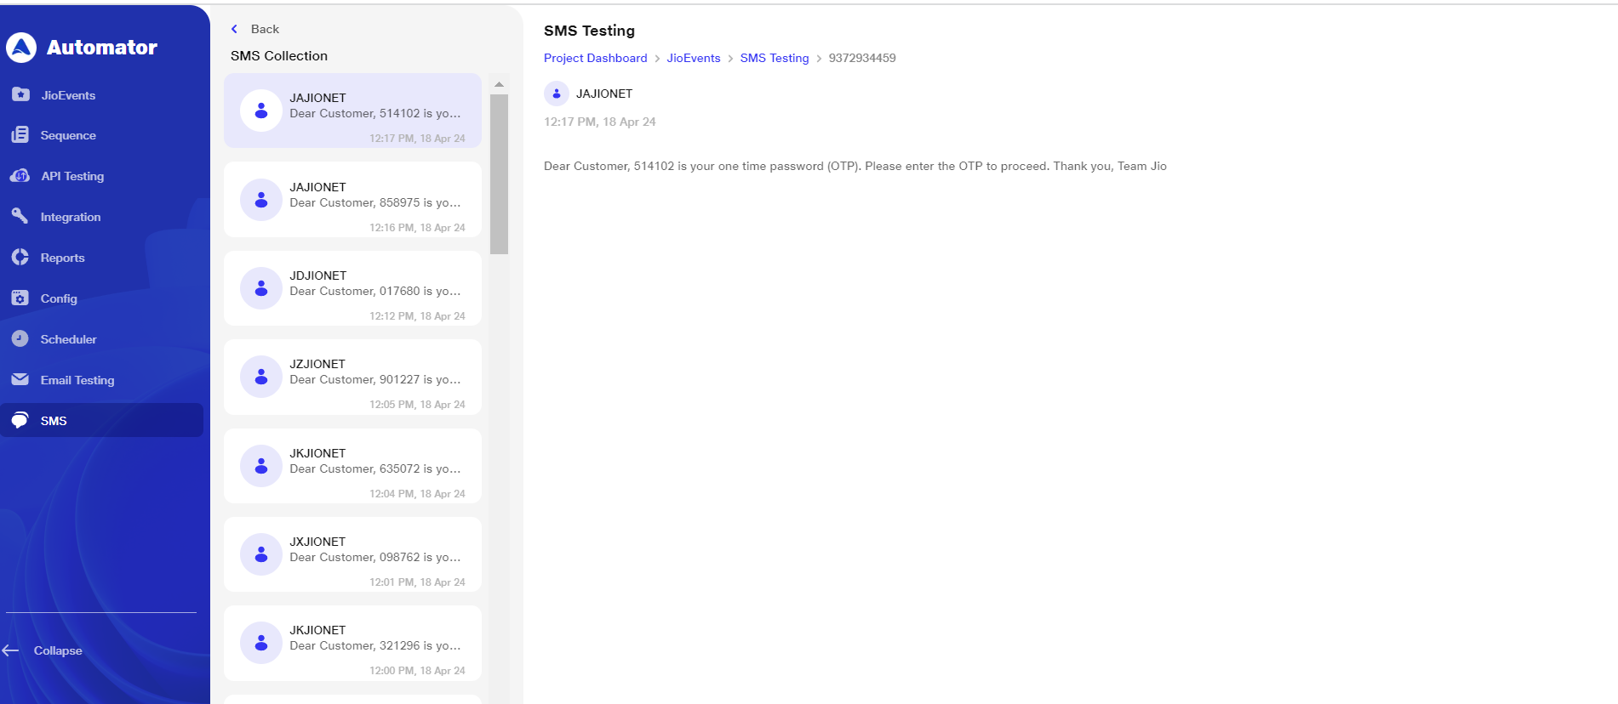Click the Sequence list icon in sidebar
The image size is (1618, 704).
pyautogui.click(x=20, y=135)
